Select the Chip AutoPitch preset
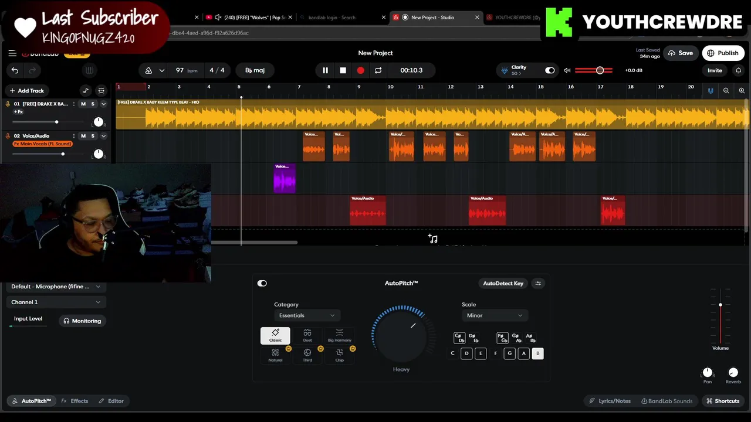The image size is (751, 422). click(339, 355)
